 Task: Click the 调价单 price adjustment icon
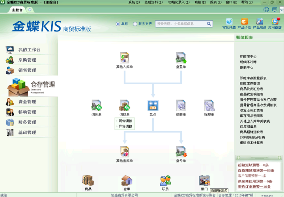97,106
